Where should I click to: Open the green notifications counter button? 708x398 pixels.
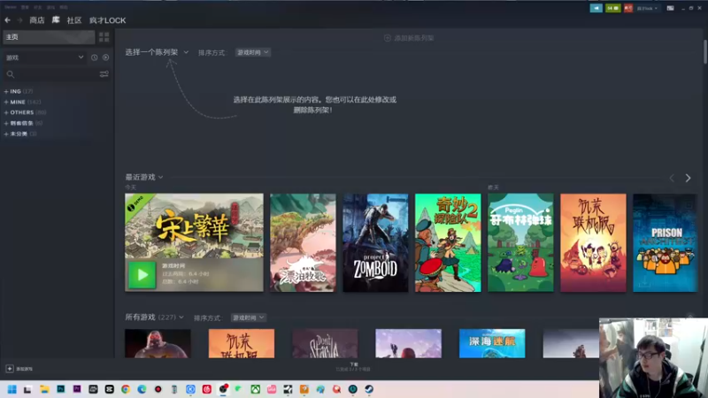click(x=612, y=8)
